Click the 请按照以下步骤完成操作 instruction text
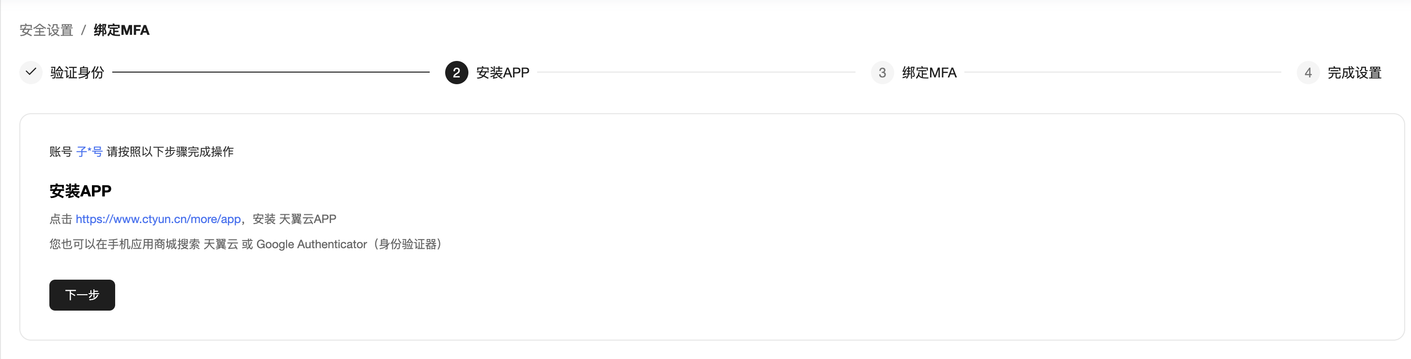1411x359 pixels. pos(170,152)
